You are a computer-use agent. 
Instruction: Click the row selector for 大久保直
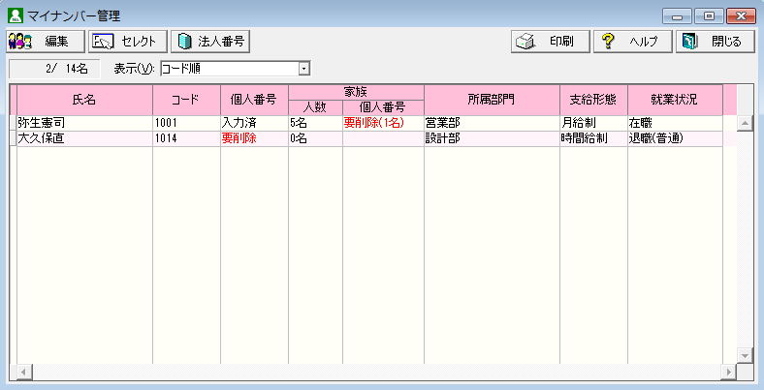pyautogui.click(x=14, y=138)
